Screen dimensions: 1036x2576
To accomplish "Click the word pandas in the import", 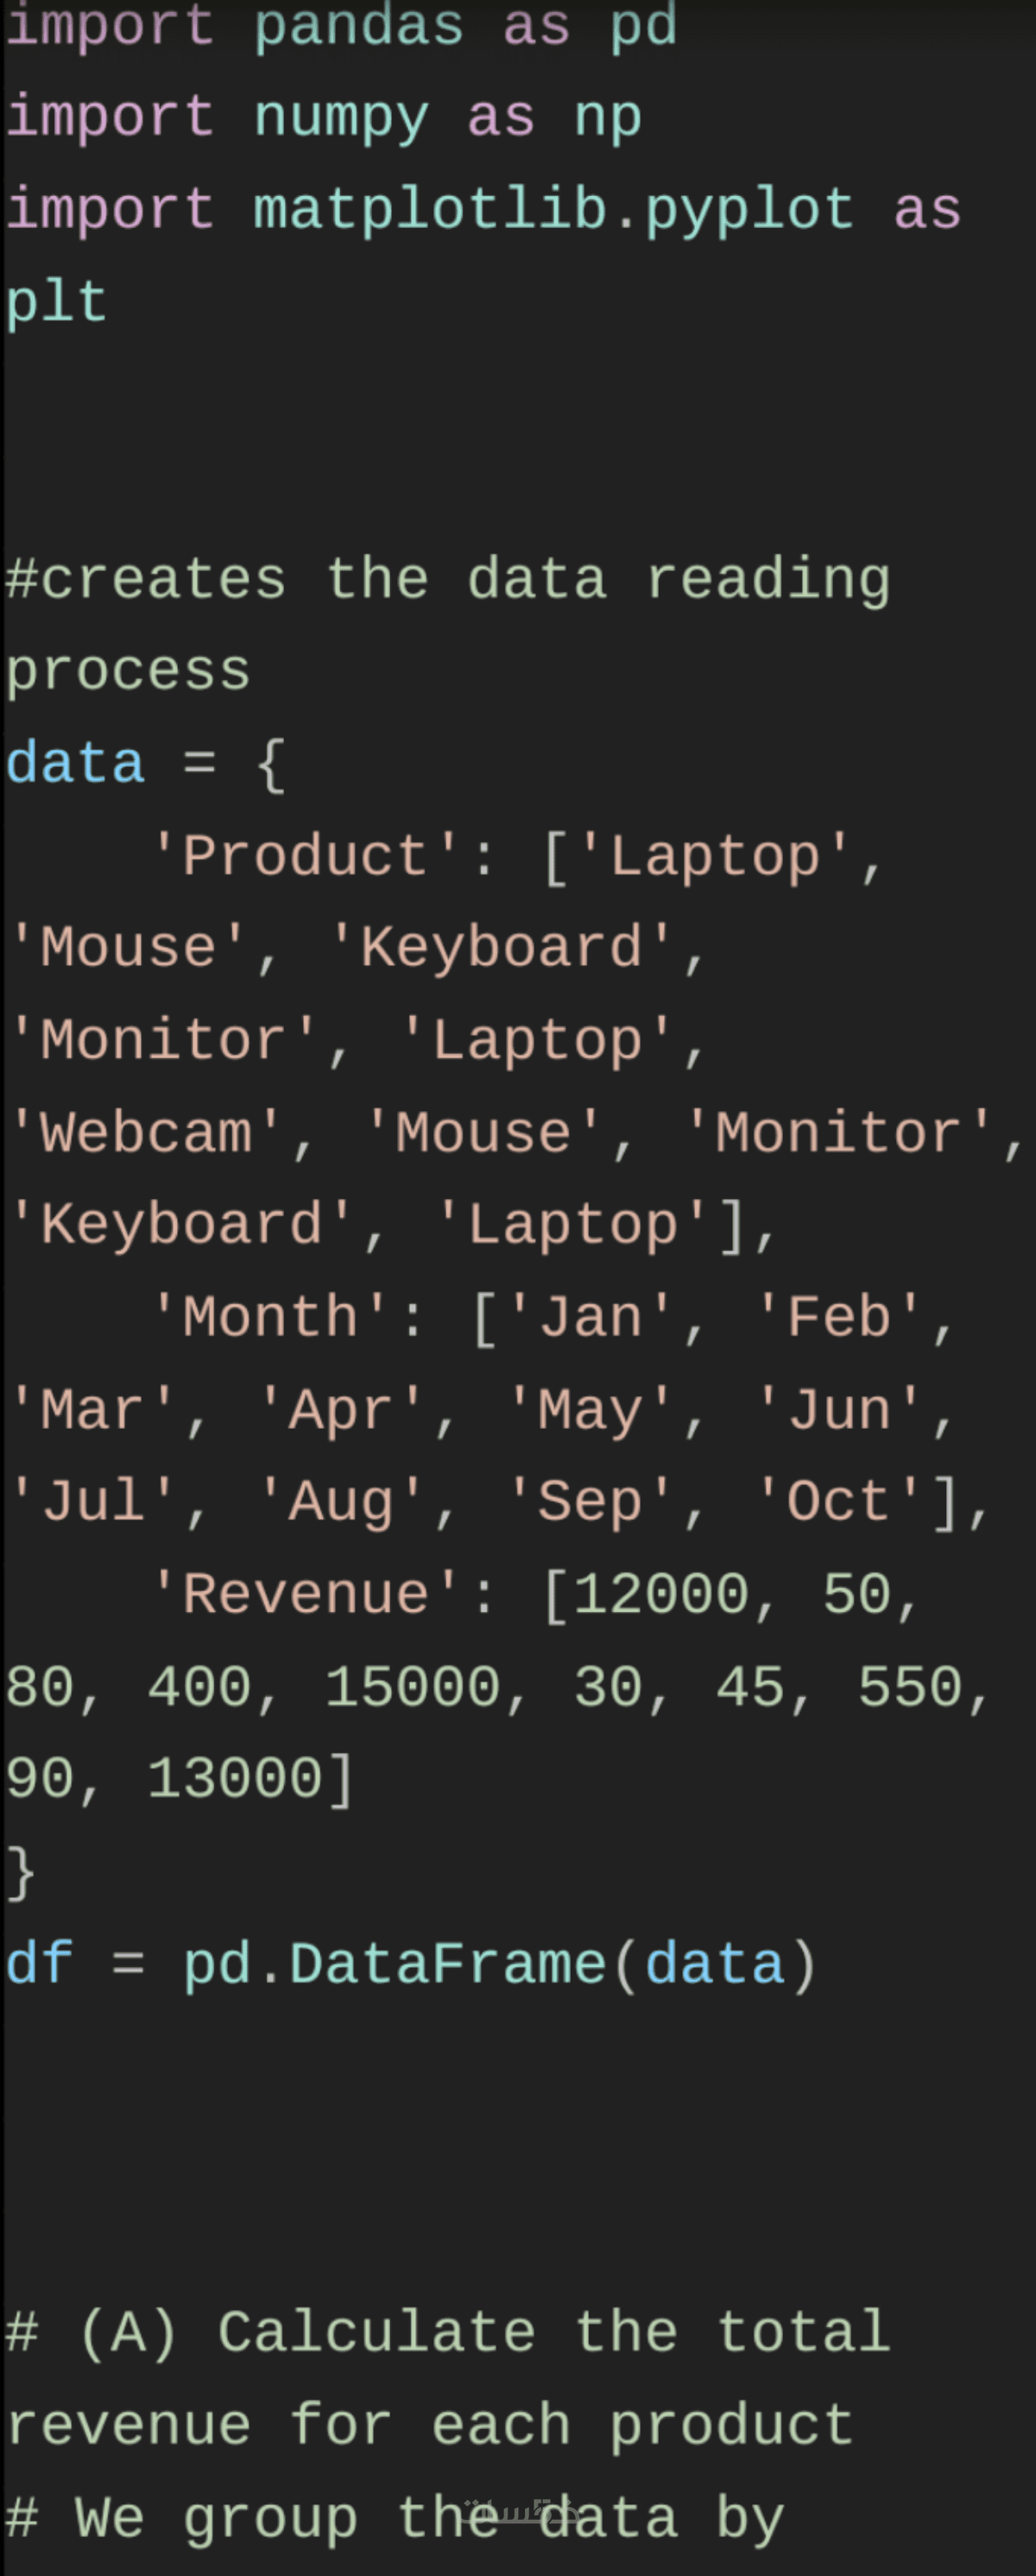I will click(x=357, y=24).
